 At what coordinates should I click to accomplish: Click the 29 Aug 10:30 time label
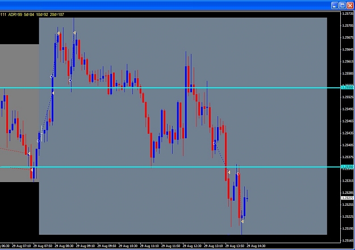point(128,246)
